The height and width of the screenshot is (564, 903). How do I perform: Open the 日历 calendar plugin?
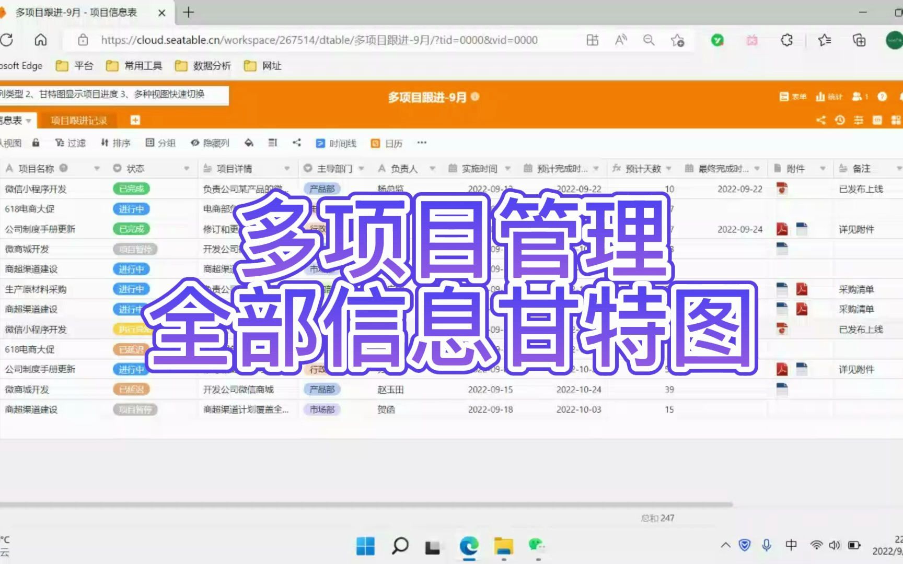[387, 143]
